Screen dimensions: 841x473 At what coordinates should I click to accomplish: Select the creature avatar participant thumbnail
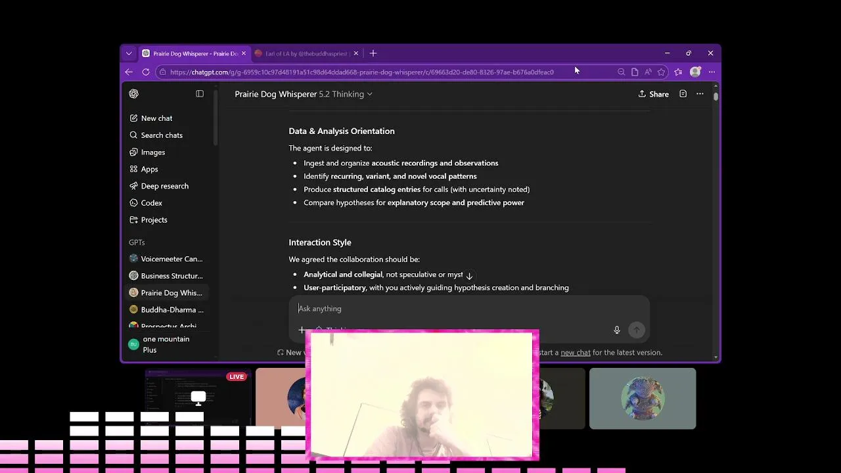pos(643,398)
